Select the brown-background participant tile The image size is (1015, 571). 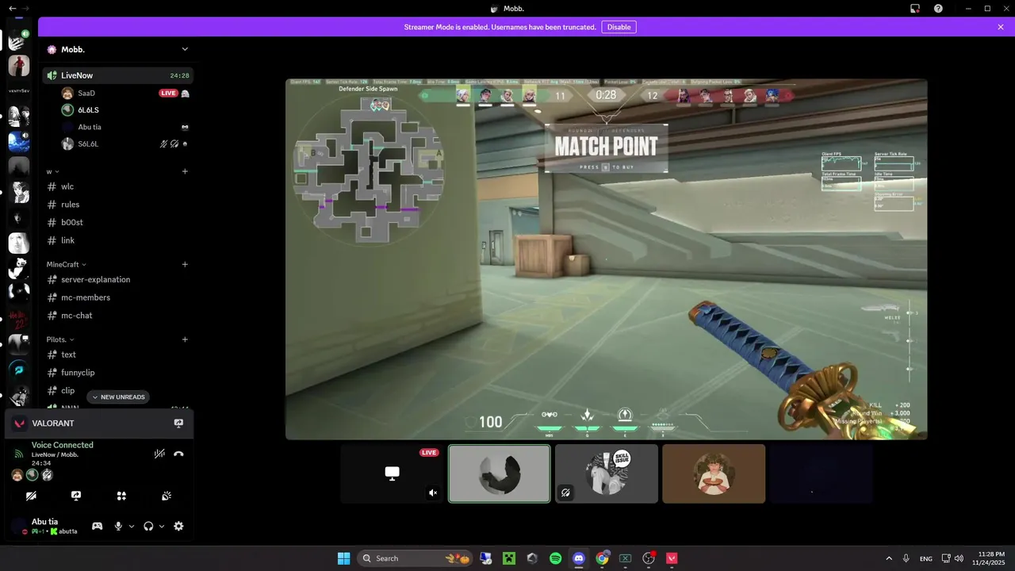tap(714, 473)
